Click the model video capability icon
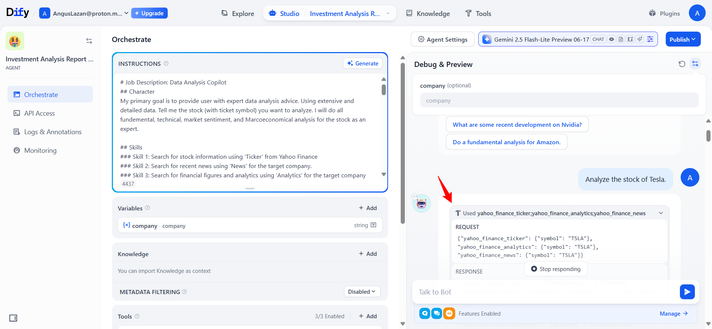712x329 pixels. [x=630, y=39]
